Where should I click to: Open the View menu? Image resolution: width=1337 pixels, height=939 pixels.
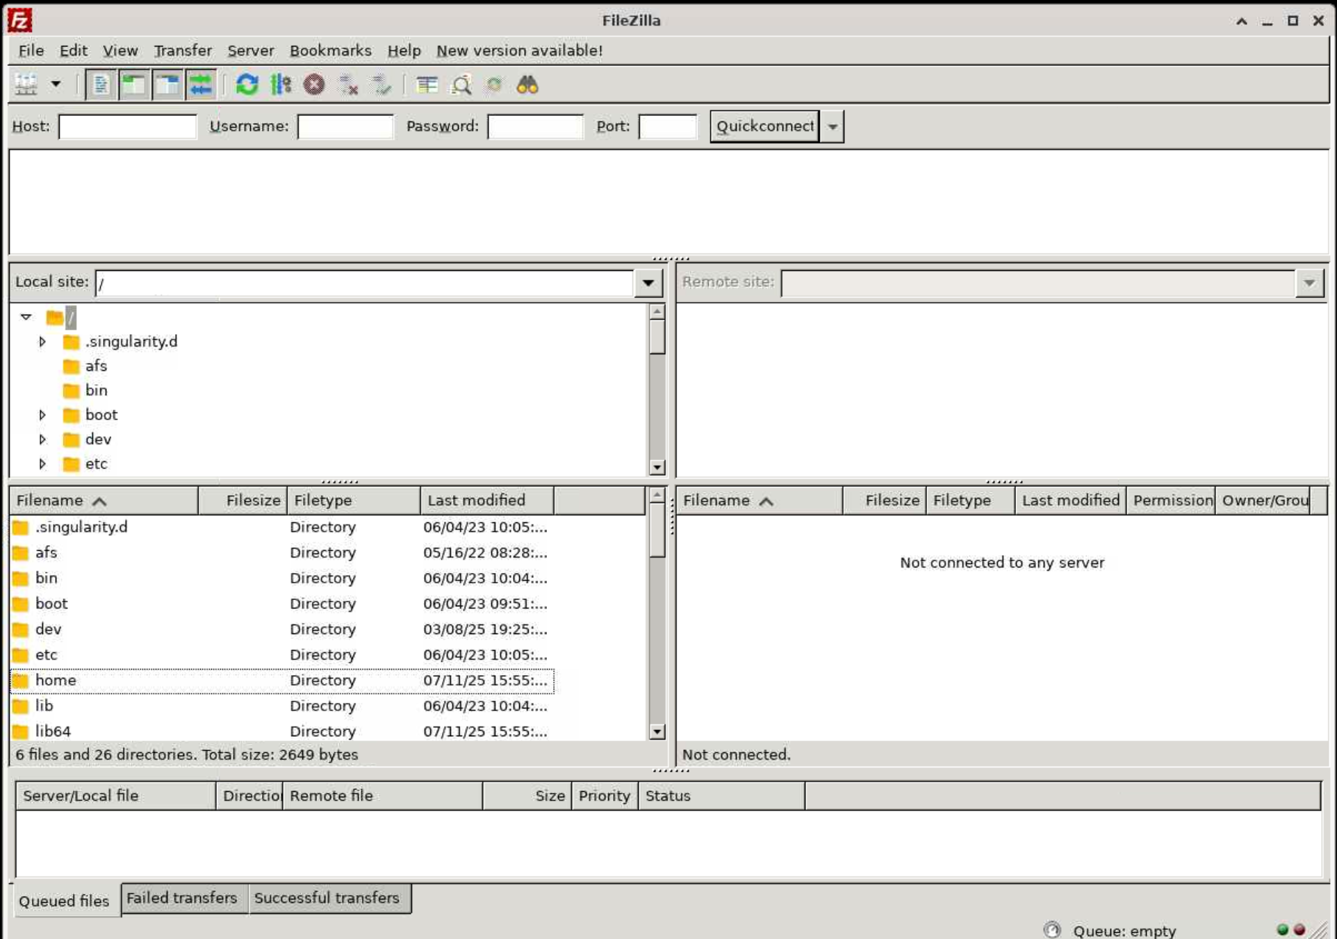click(x=120, y=51)
